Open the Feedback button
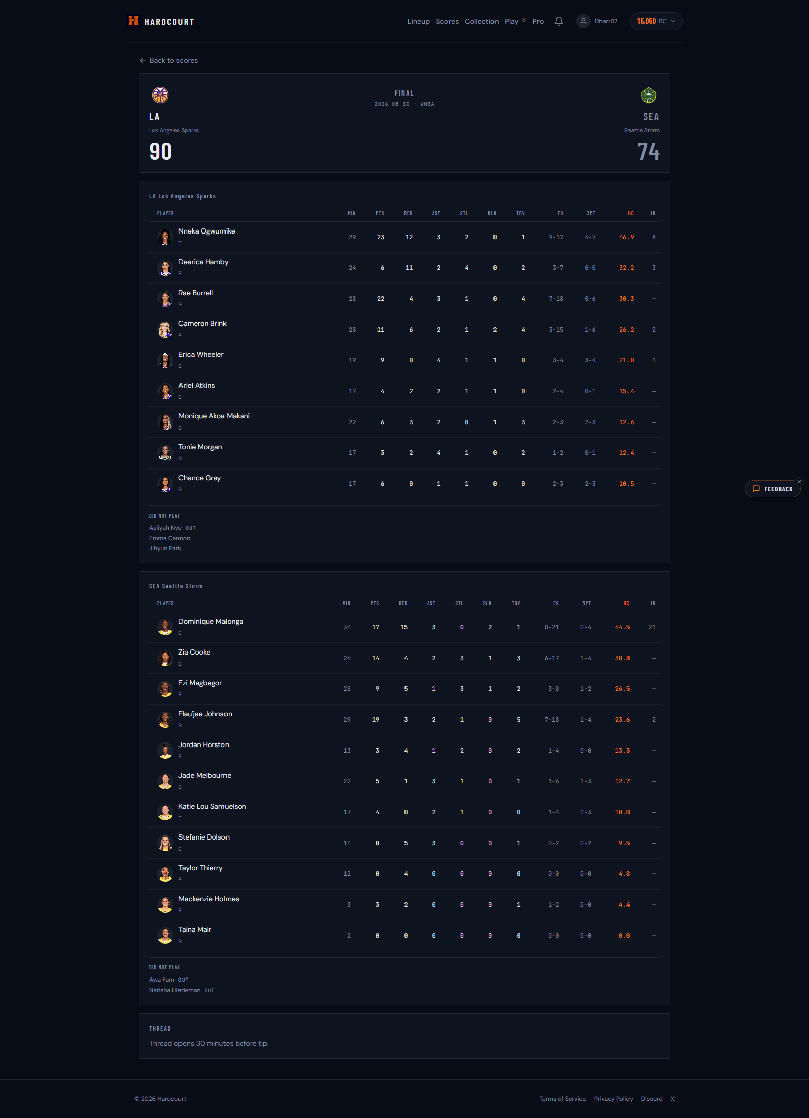This screenshot has height=1118, width=809. click(x=773, y=489)
